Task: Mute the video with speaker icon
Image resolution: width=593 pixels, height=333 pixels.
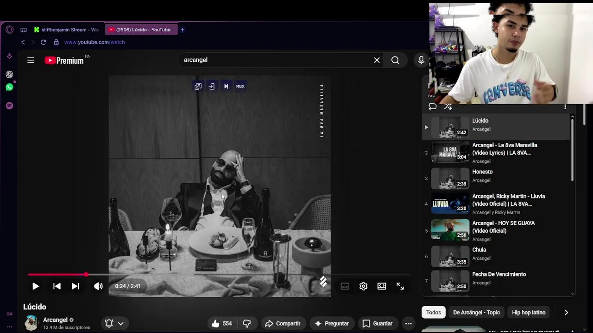Action: [x=98, y=286]
